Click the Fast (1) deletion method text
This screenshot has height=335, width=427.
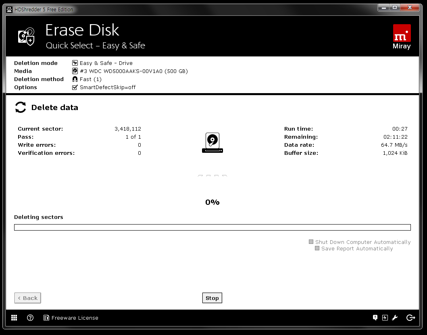pyautogui.click(x=91, y=79)
